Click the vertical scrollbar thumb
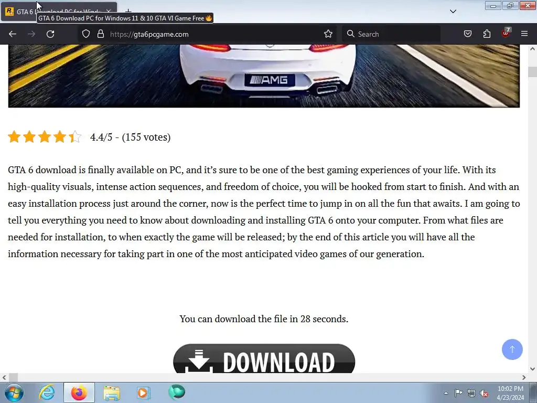The height and width of the screenshot is (403, 537). tap(533, 72)
